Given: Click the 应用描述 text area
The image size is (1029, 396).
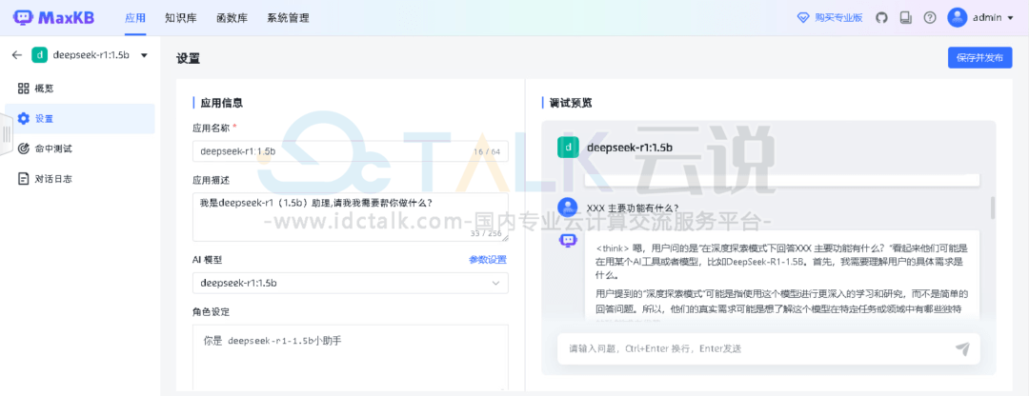Looking at the screenshot, I should click(x=351, y=217).
